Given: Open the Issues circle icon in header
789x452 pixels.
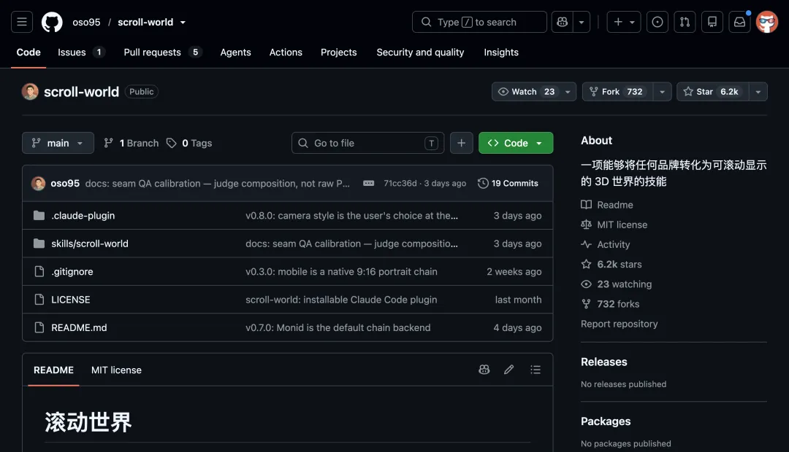Looking at the screenshot, I should point(657,22).
